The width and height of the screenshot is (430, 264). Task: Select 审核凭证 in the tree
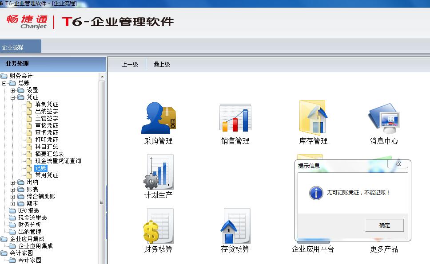click(47, 125)
